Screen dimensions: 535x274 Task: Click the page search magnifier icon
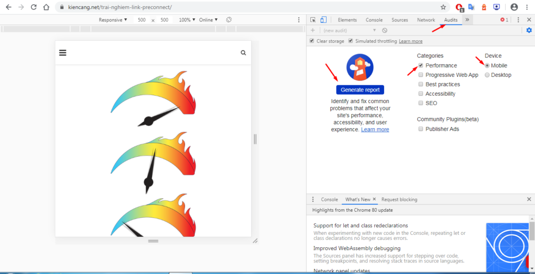243,53
